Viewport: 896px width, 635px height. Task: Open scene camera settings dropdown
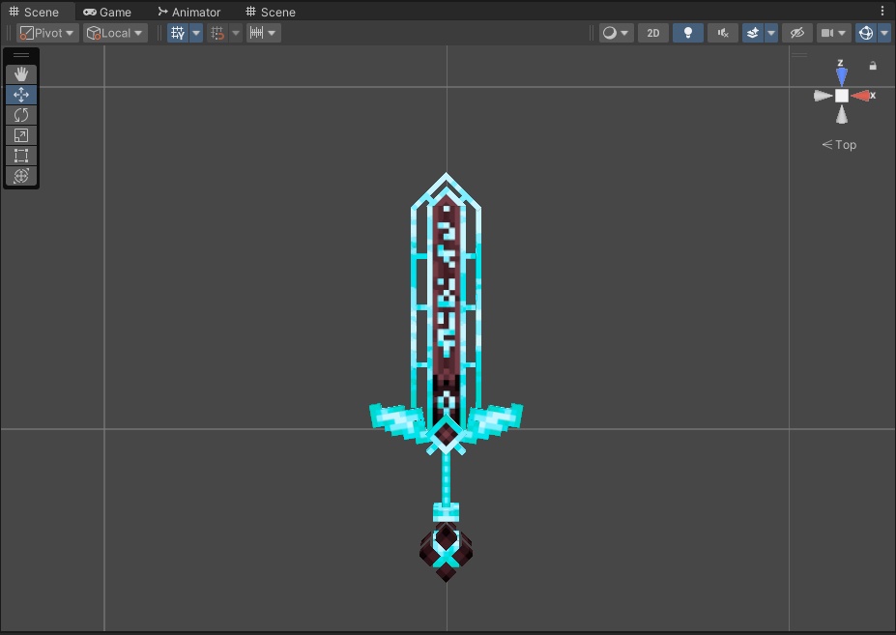click(833, 33)
